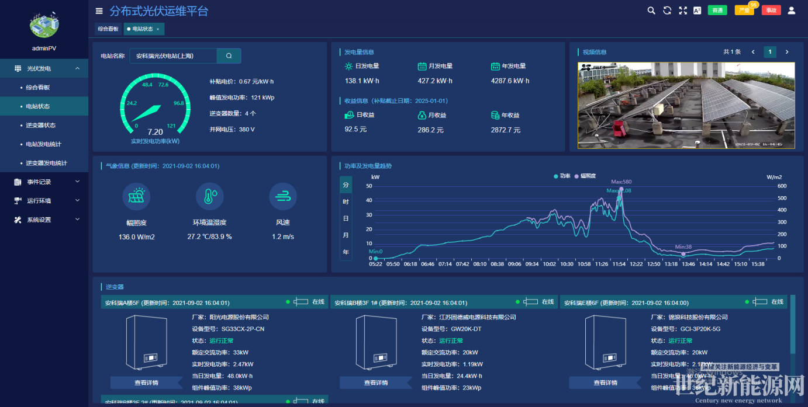Select the 年 chart time granularity
The height and width of the screenshot is (407, 808).
tap(346, 252)
